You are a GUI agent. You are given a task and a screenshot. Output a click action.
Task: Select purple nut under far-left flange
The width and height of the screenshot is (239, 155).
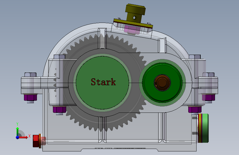click(x=31, y=97)
